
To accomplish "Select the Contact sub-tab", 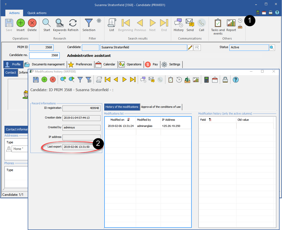I will pyautogui.click(x=11, y=73).
